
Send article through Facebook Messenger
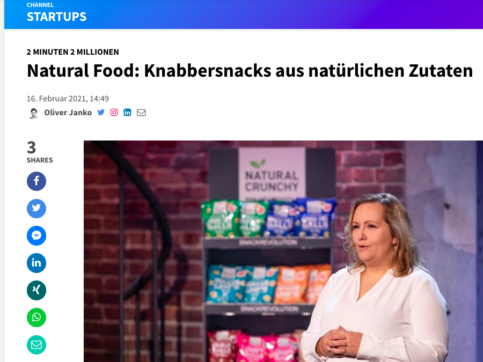coord(36,236)
